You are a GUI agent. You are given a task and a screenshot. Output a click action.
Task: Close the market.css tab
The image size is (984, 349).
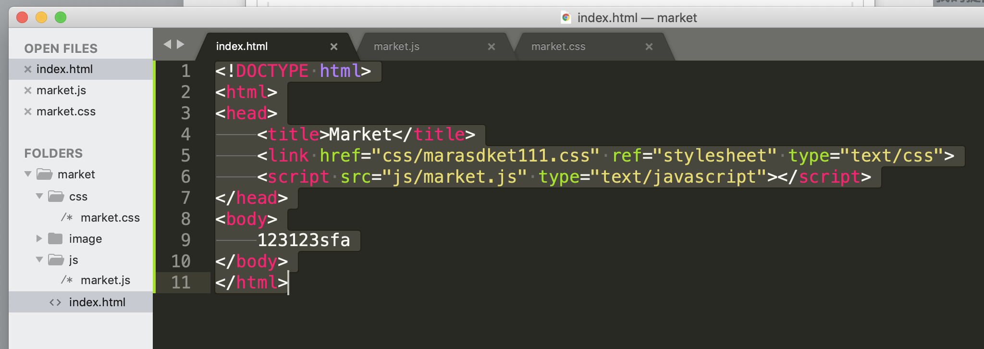649,47
